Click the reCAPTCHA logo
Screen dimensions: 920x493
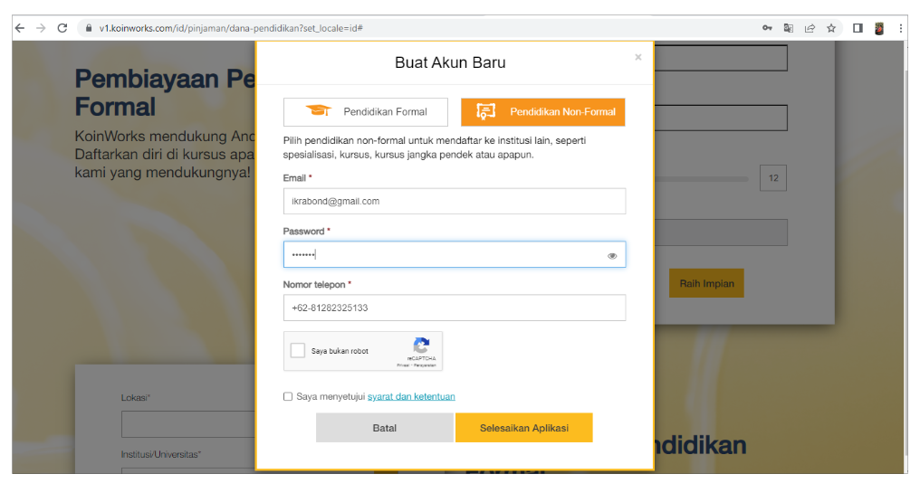421,346
